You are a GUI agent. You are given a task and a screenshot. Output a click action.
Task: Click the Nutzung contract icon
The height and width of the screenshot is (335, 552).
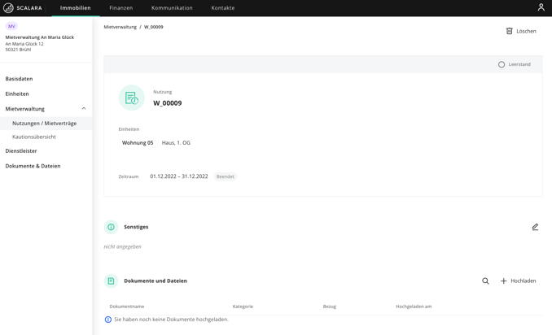131,98
